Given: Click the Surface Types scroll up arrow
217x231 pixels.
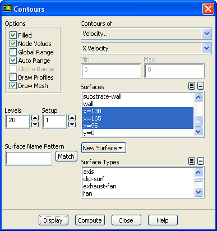Looking at the screenshot, I should coord(198,172).
